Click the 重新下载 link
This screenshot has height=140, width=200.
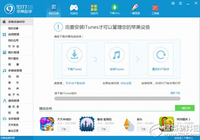tap(175, 93)
